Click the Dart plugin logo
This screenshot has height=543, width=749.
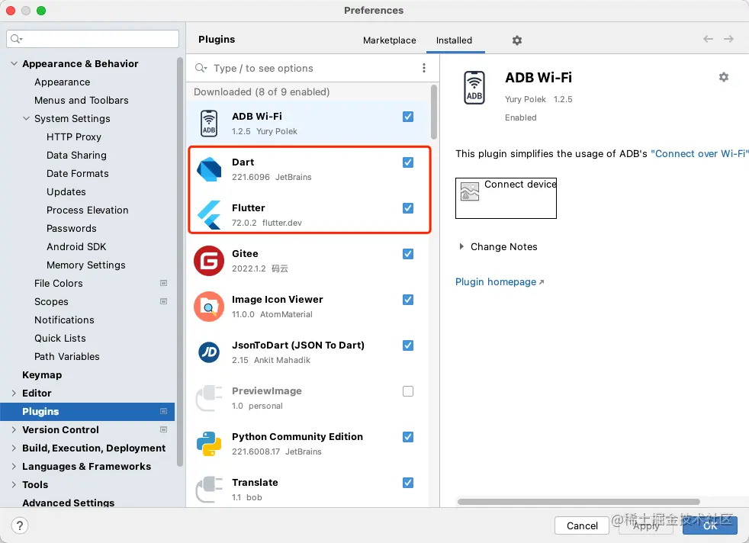pyautogui.click(x=209, y=169)
